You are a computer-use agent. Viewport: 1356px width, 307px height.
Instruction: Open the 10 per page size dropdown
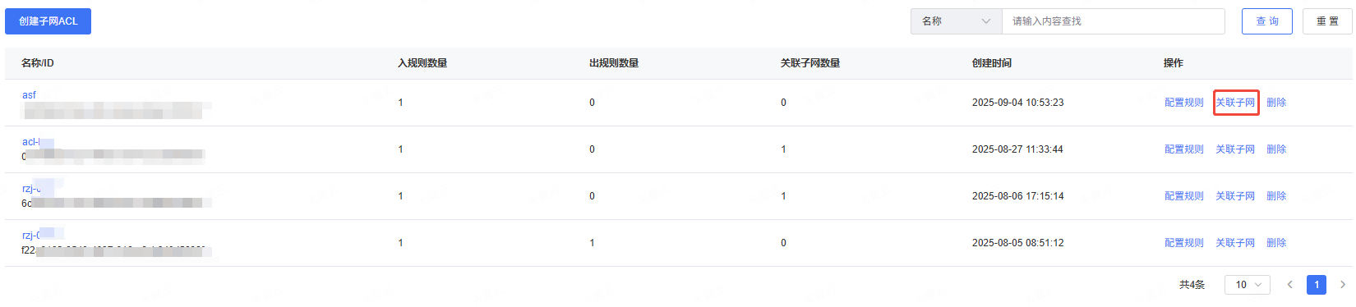(x=1248, y=285)
